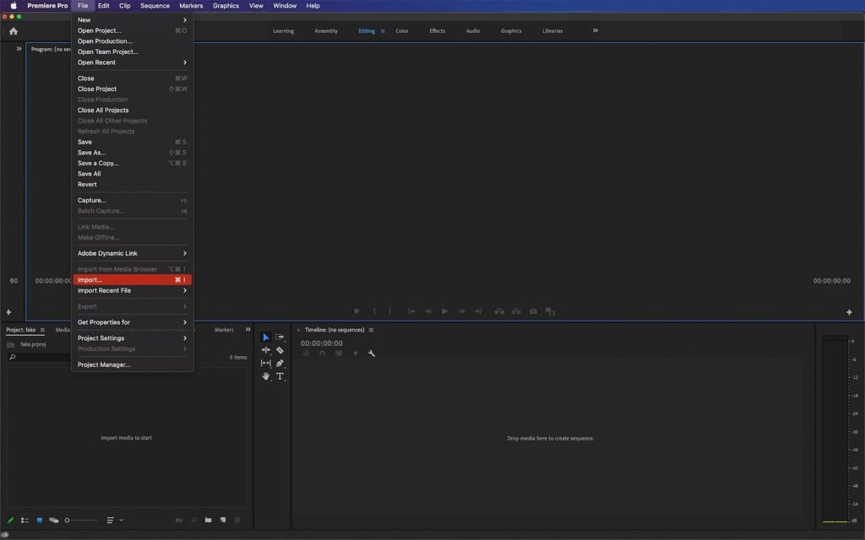
Task: Click the Comparison View icon
Action: coord(550,311)
